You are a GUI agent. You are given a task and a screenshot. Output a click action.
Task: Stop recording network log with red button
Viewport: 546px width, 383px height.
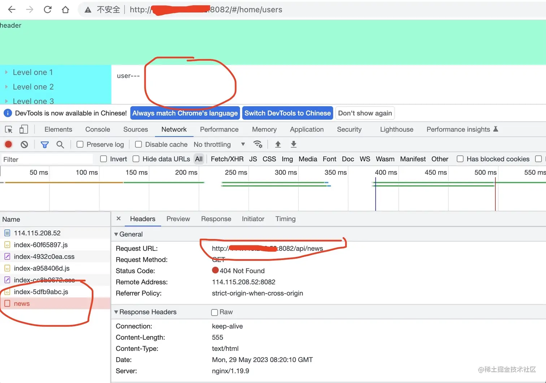[x=8, y=144]
